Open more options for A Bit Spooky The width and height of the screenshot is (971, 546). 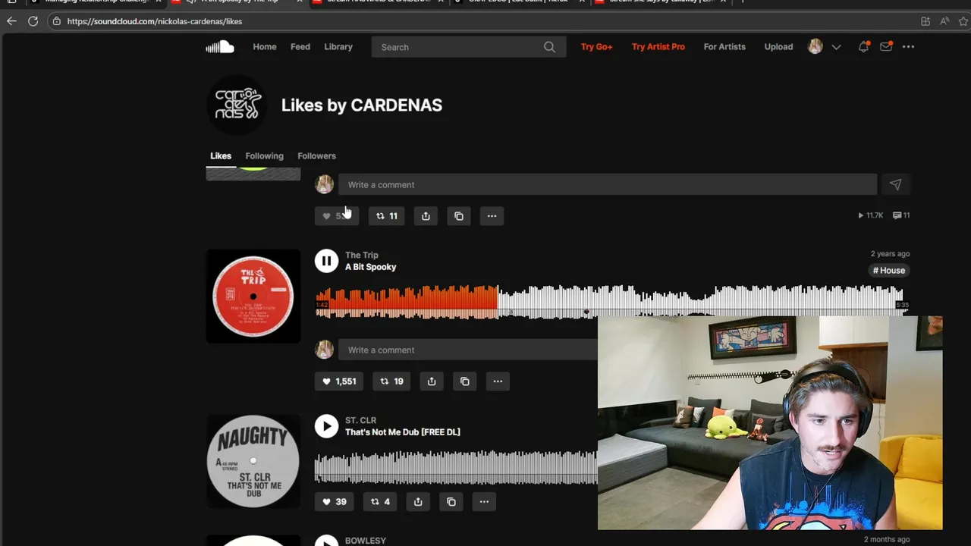(x=498, y=381)
